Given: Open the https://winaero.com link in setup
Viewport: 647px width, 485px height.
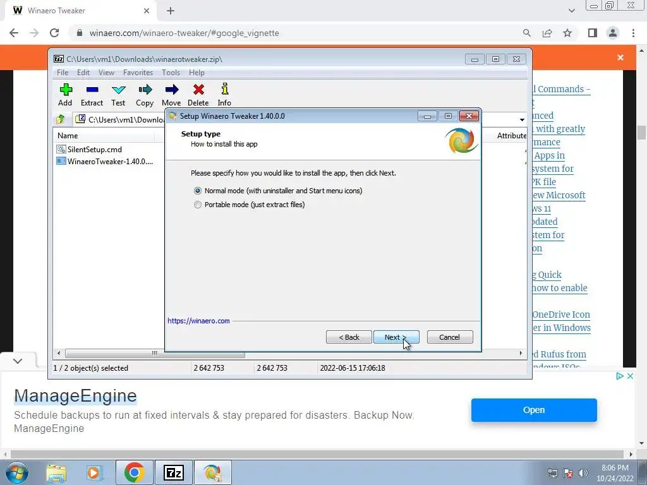Looking at the screenshot, I should click(198, 321).
